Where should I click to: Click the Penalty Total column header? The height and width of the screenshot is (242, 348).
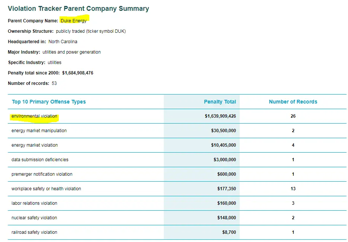220,102
